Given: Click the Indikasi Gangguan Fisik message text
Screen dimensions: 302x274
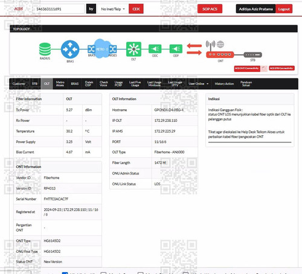Looking at the screenshot, I should [249, 115].
